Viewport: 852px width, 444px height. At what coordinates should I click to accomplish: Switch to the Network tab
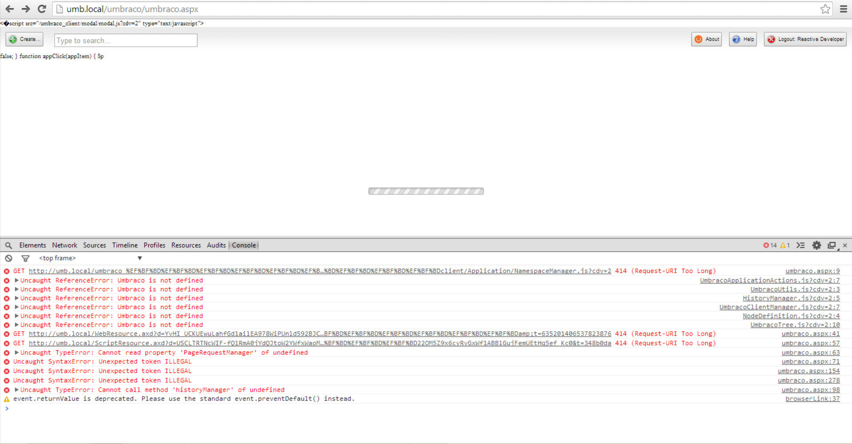pos(64,245)
